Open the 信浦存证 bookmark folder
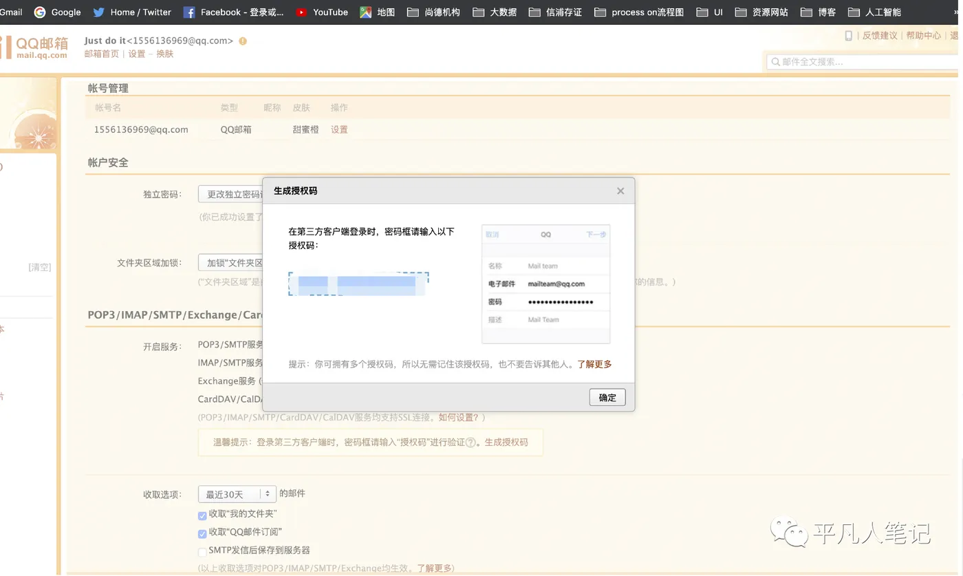 [555, 12]
